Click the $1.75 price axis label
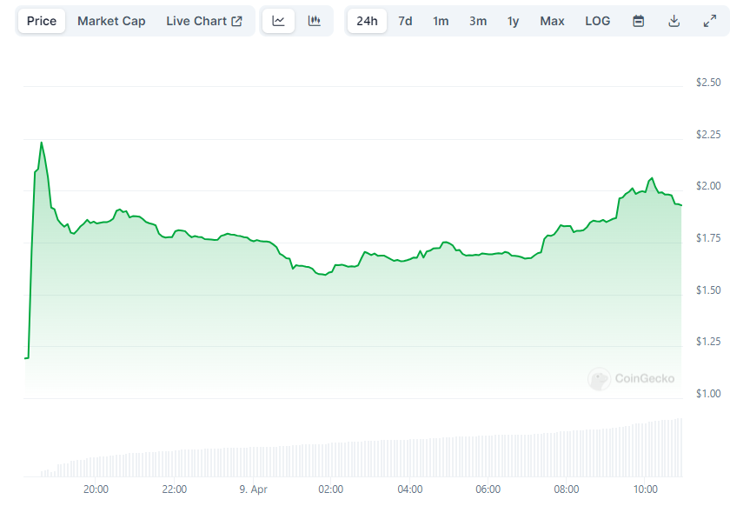The width and height of the screenshot is (730, 506). [x=708, y=238]
